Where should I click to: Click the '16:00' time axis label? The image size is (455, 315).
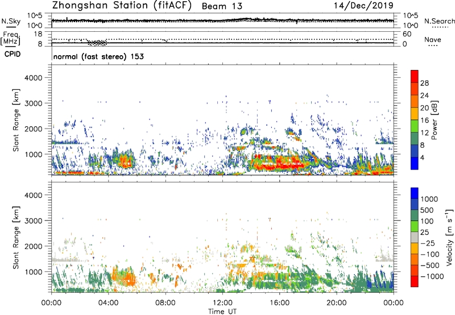pyautogui.click(x=279, y=303)
